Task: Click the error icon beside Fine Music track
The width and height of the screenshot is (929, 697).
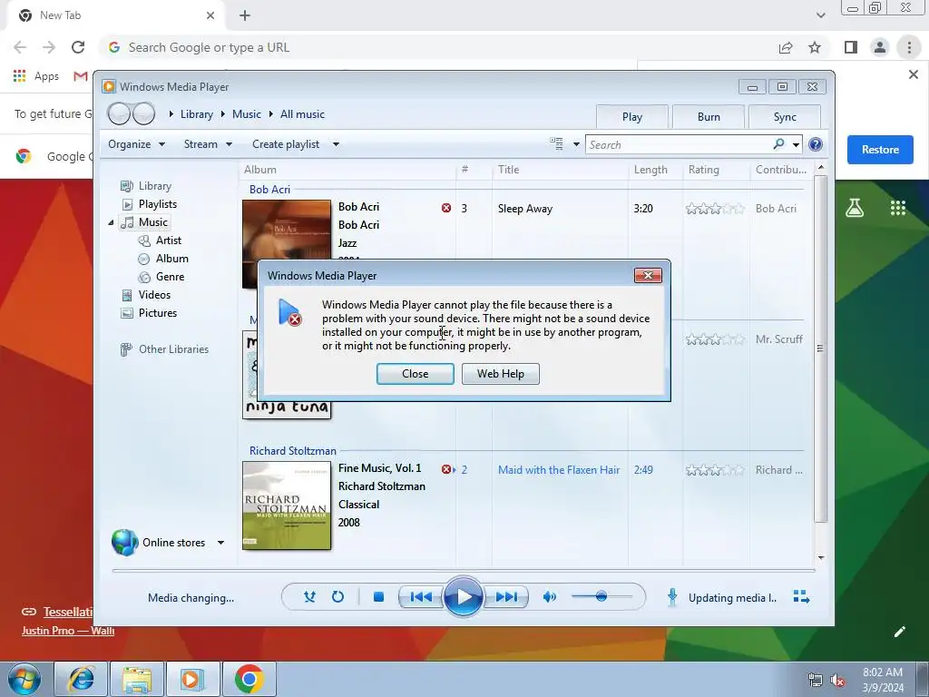Action: tap(446, 469)
